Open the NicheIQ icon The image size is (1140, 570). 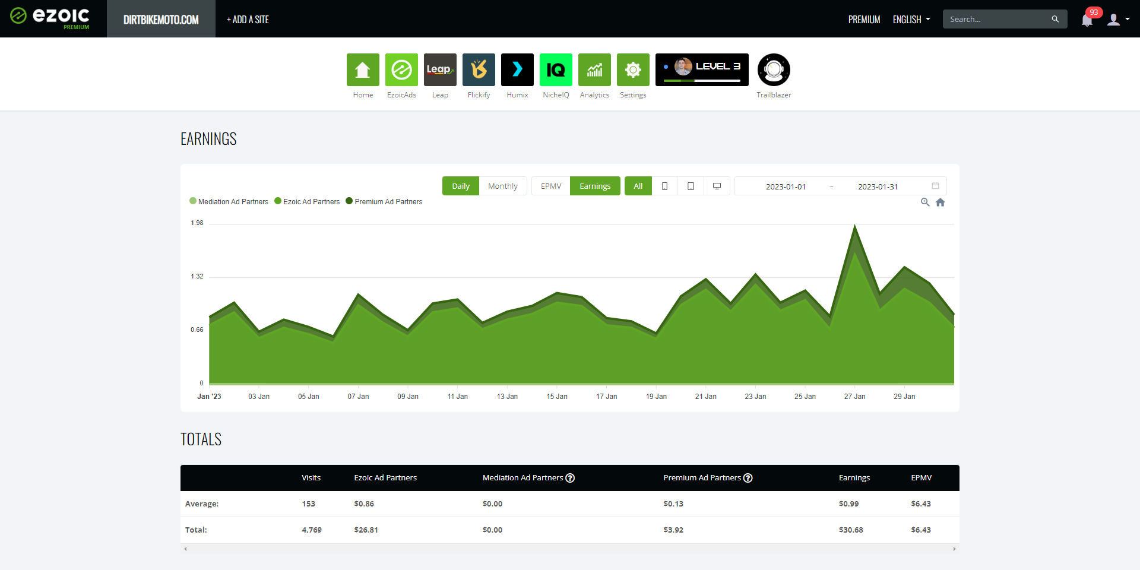(556, 70)
